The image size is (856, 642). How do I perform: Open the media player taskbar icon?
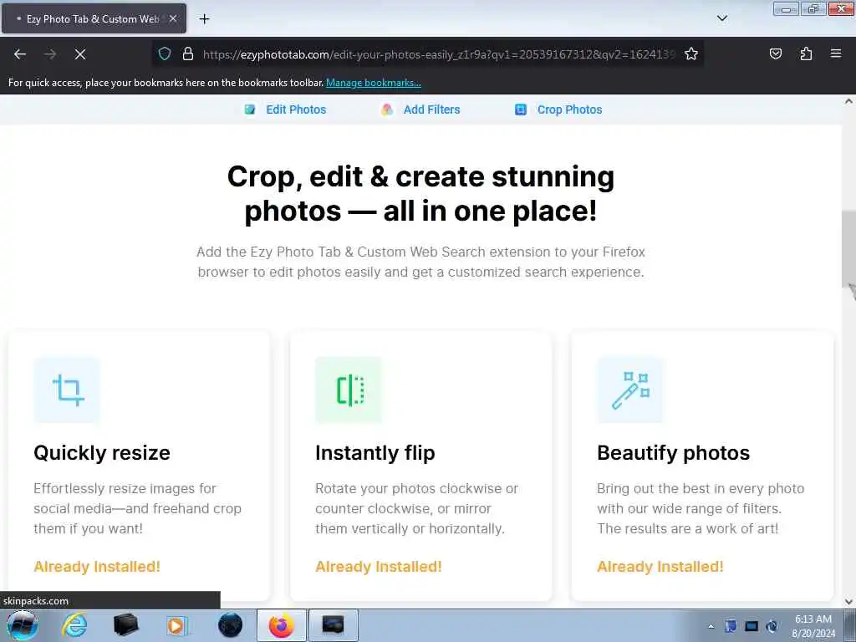(x=176, y=625)
